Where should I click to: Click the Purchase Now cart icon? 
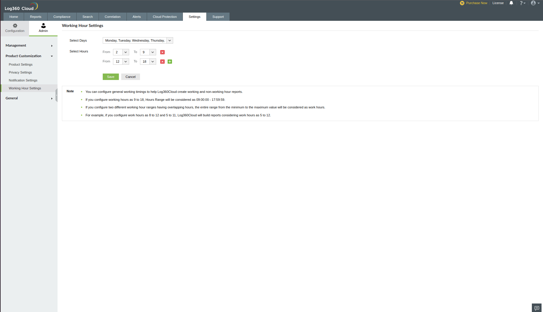pos(462,3)
